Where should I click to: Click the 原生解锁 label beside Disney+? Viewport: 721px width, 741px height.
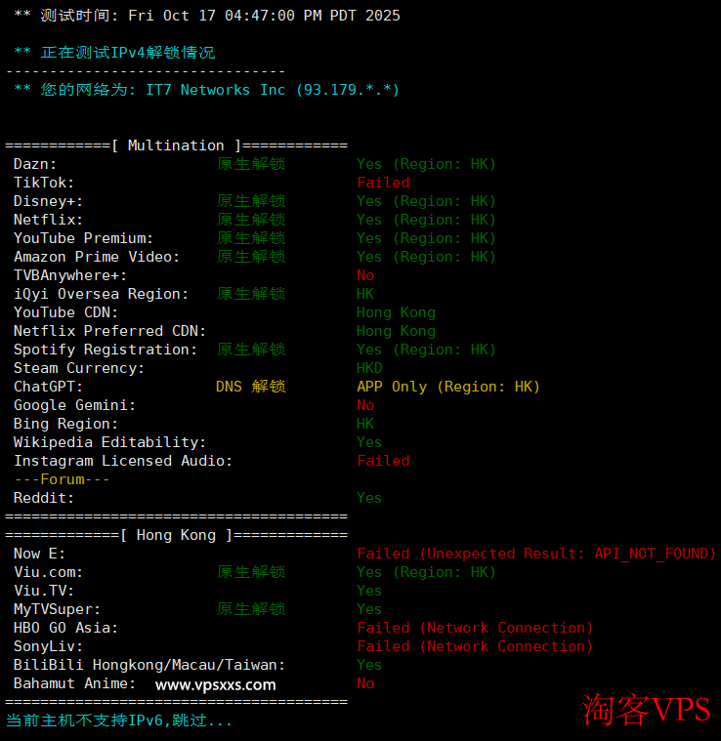click(250, 201)
